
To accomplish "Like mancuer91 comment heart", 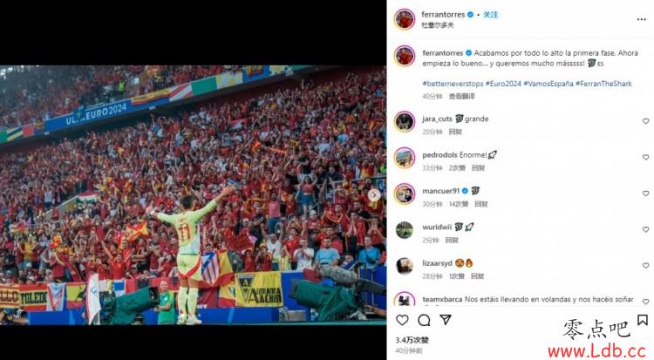I will pos(645,194).
